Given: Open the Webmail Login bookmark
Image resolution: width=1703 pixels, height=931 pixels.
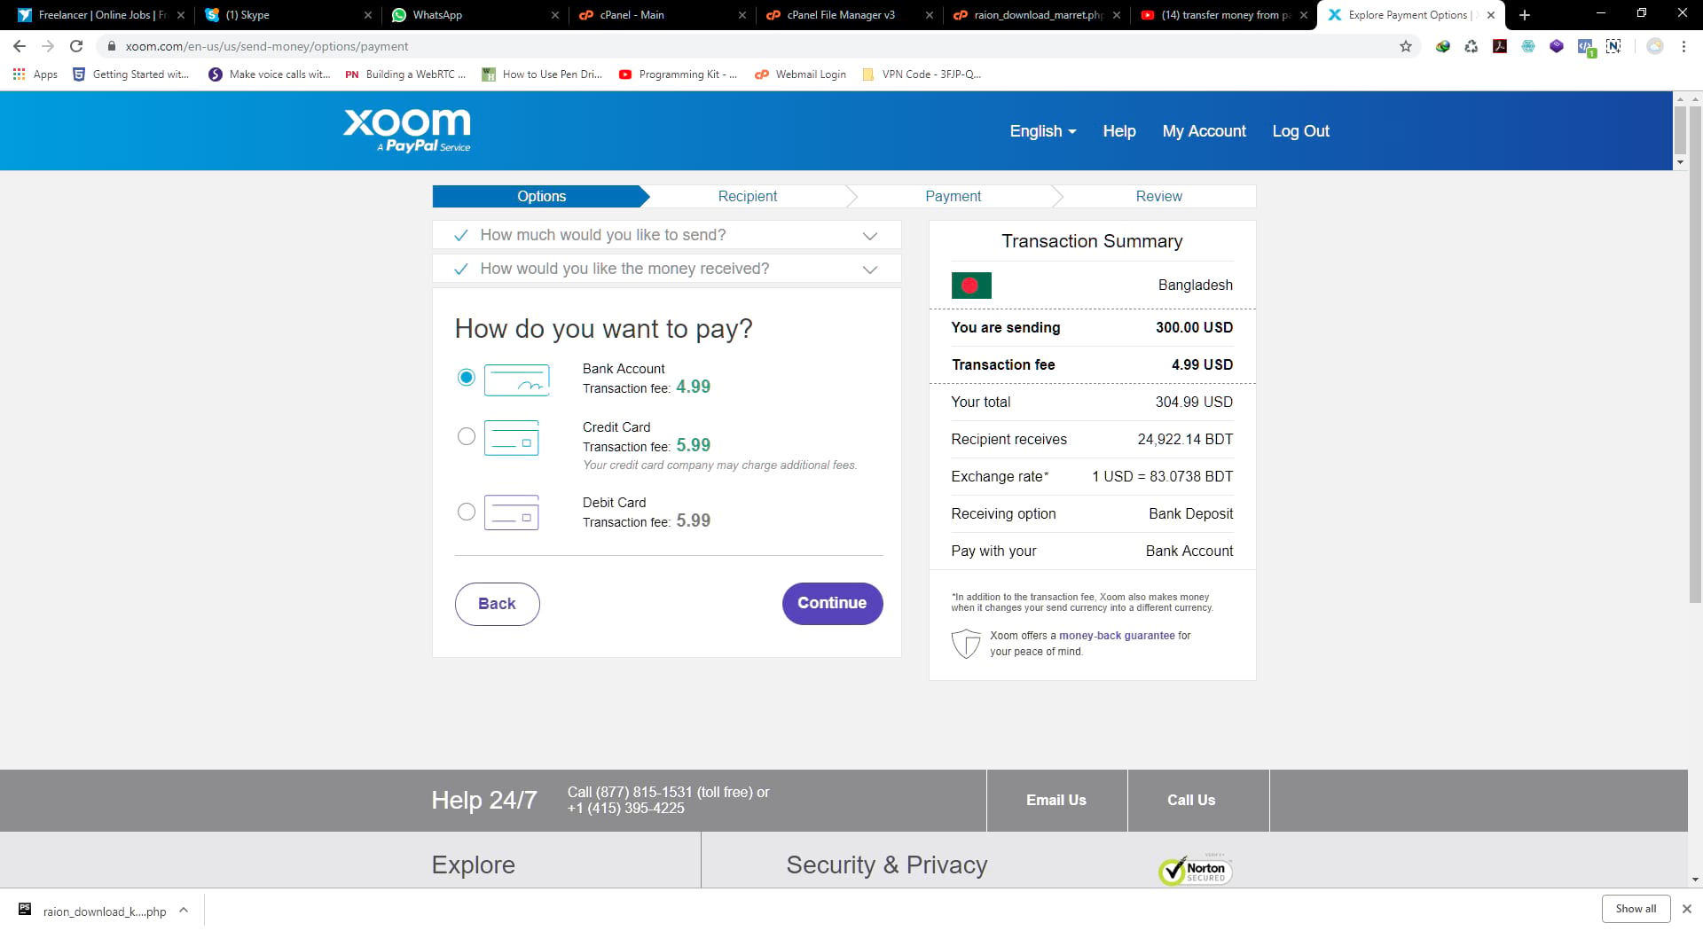Looking at the screenshot, I should pyautogui.click(x=801, y=74).
